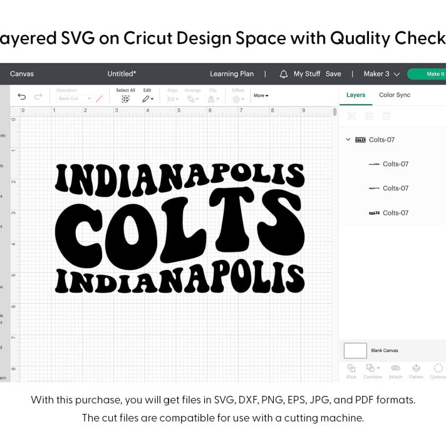Screen dimensions: 446x446
Task: Click the top INDIANAPOLIS text on canvas
Action: coord(180,180)
